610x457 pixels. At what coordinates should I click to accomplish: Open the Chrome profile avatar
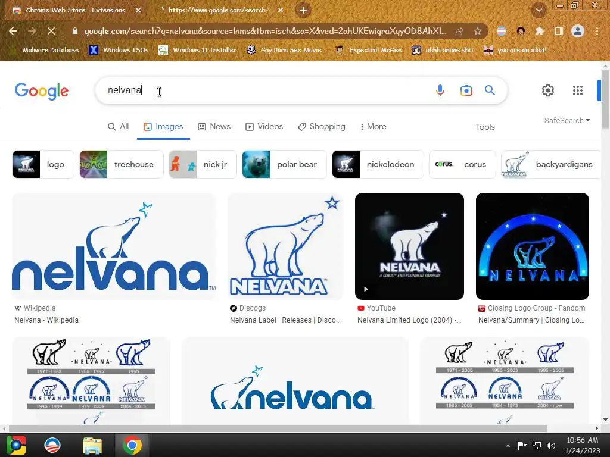click(578, 31)
